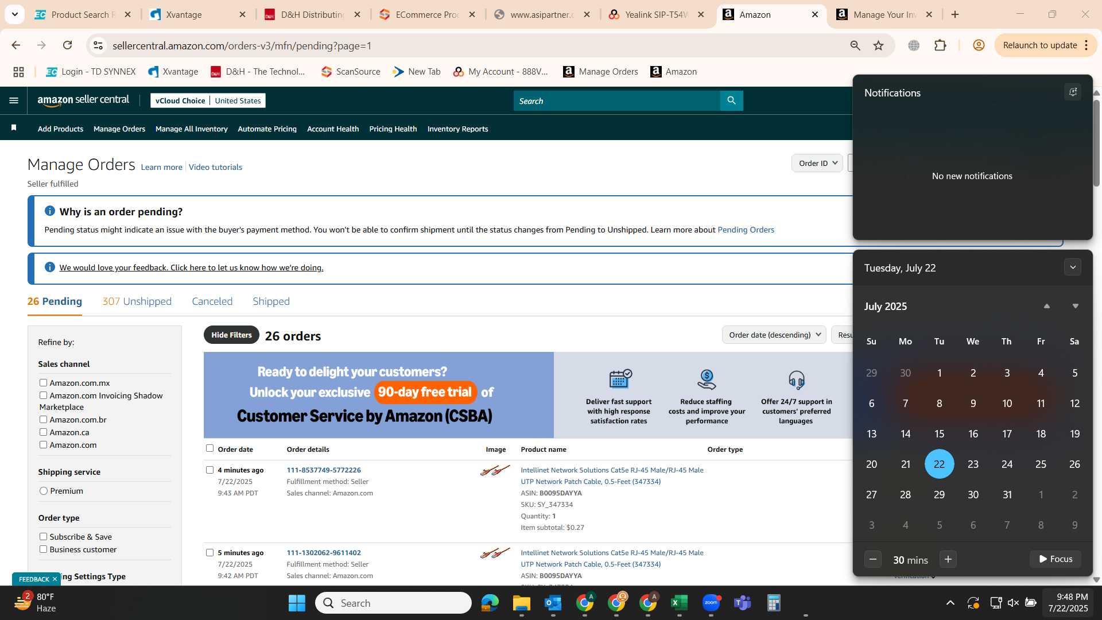Screen dimensions: 1102x620
Task: Open the Order ID search type dropdown
Action: pyautogui.click(x=817, y=163)
